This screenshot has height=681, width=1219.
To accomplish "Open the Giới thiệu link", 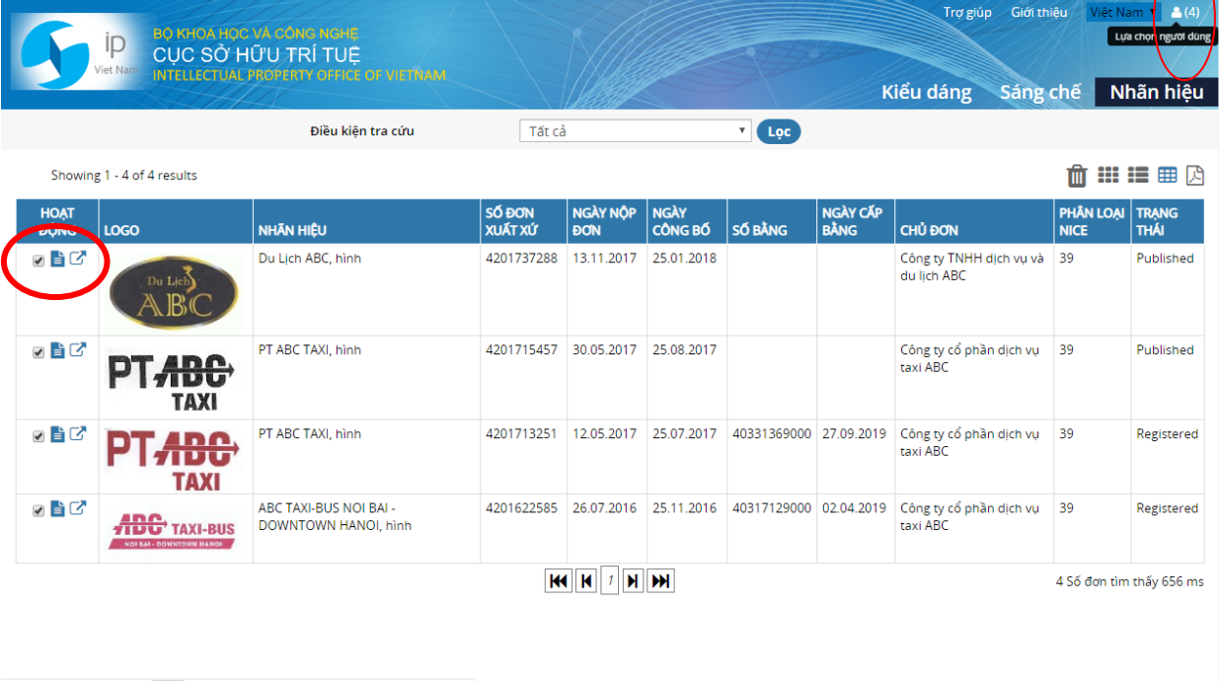I will click(1039, 13).
